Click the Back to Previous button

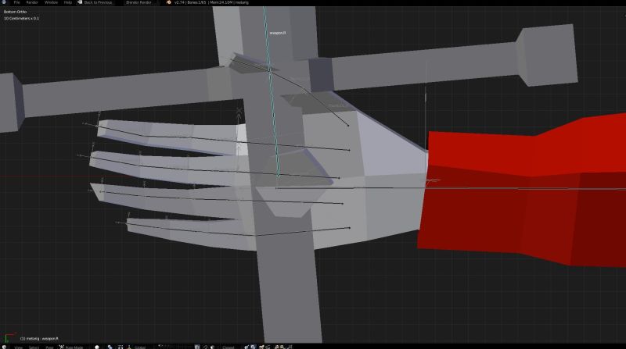[95, 2]
